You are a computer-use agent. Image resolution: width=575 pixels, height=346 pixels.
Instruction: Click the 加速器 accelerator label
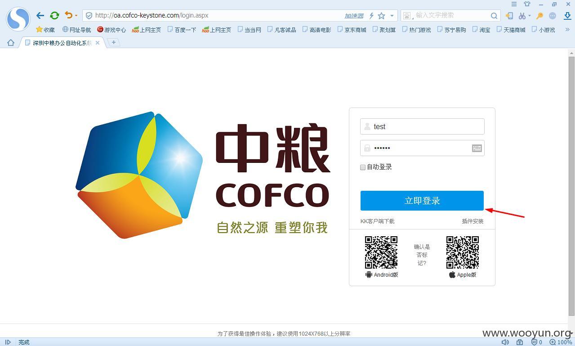point(354,16)
